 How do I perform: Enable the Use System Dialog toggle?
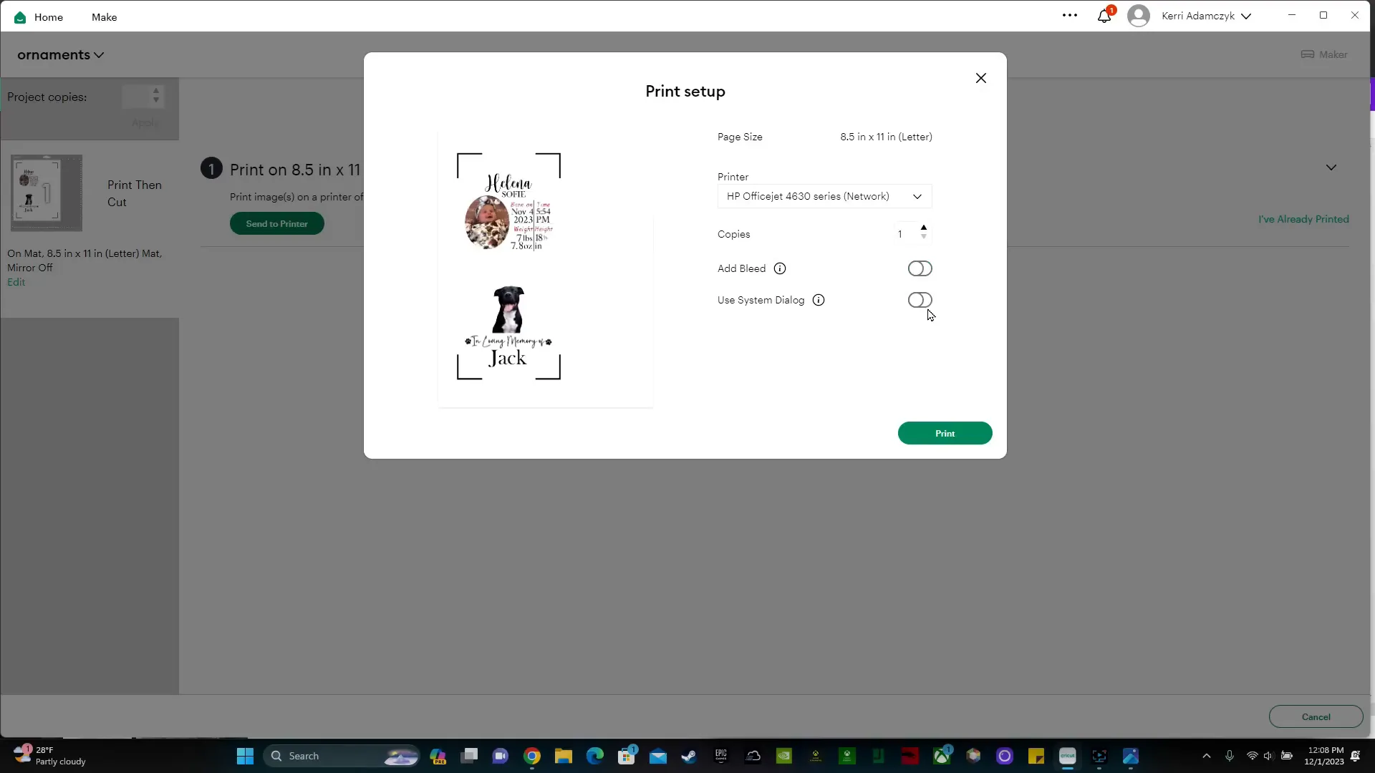[920, 300]
